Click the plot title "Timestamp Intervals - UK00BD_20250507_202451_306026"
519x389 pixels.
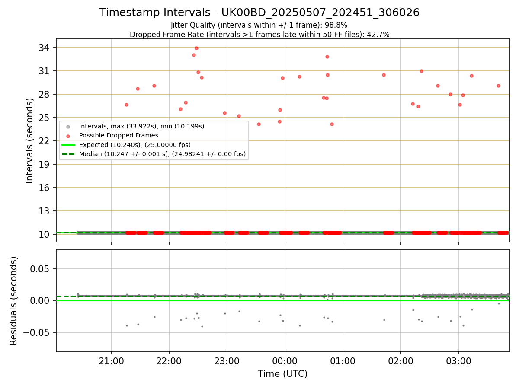(x=259, y=13)
